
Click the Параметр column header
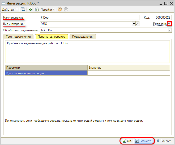(x=46, y=68)
